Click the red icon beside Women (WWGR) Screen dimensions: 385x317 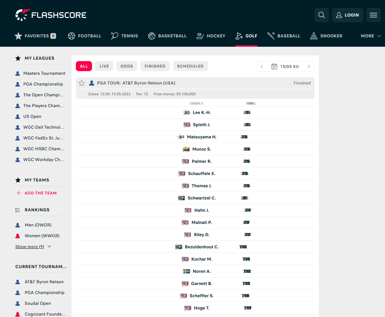tap(18, 236)
